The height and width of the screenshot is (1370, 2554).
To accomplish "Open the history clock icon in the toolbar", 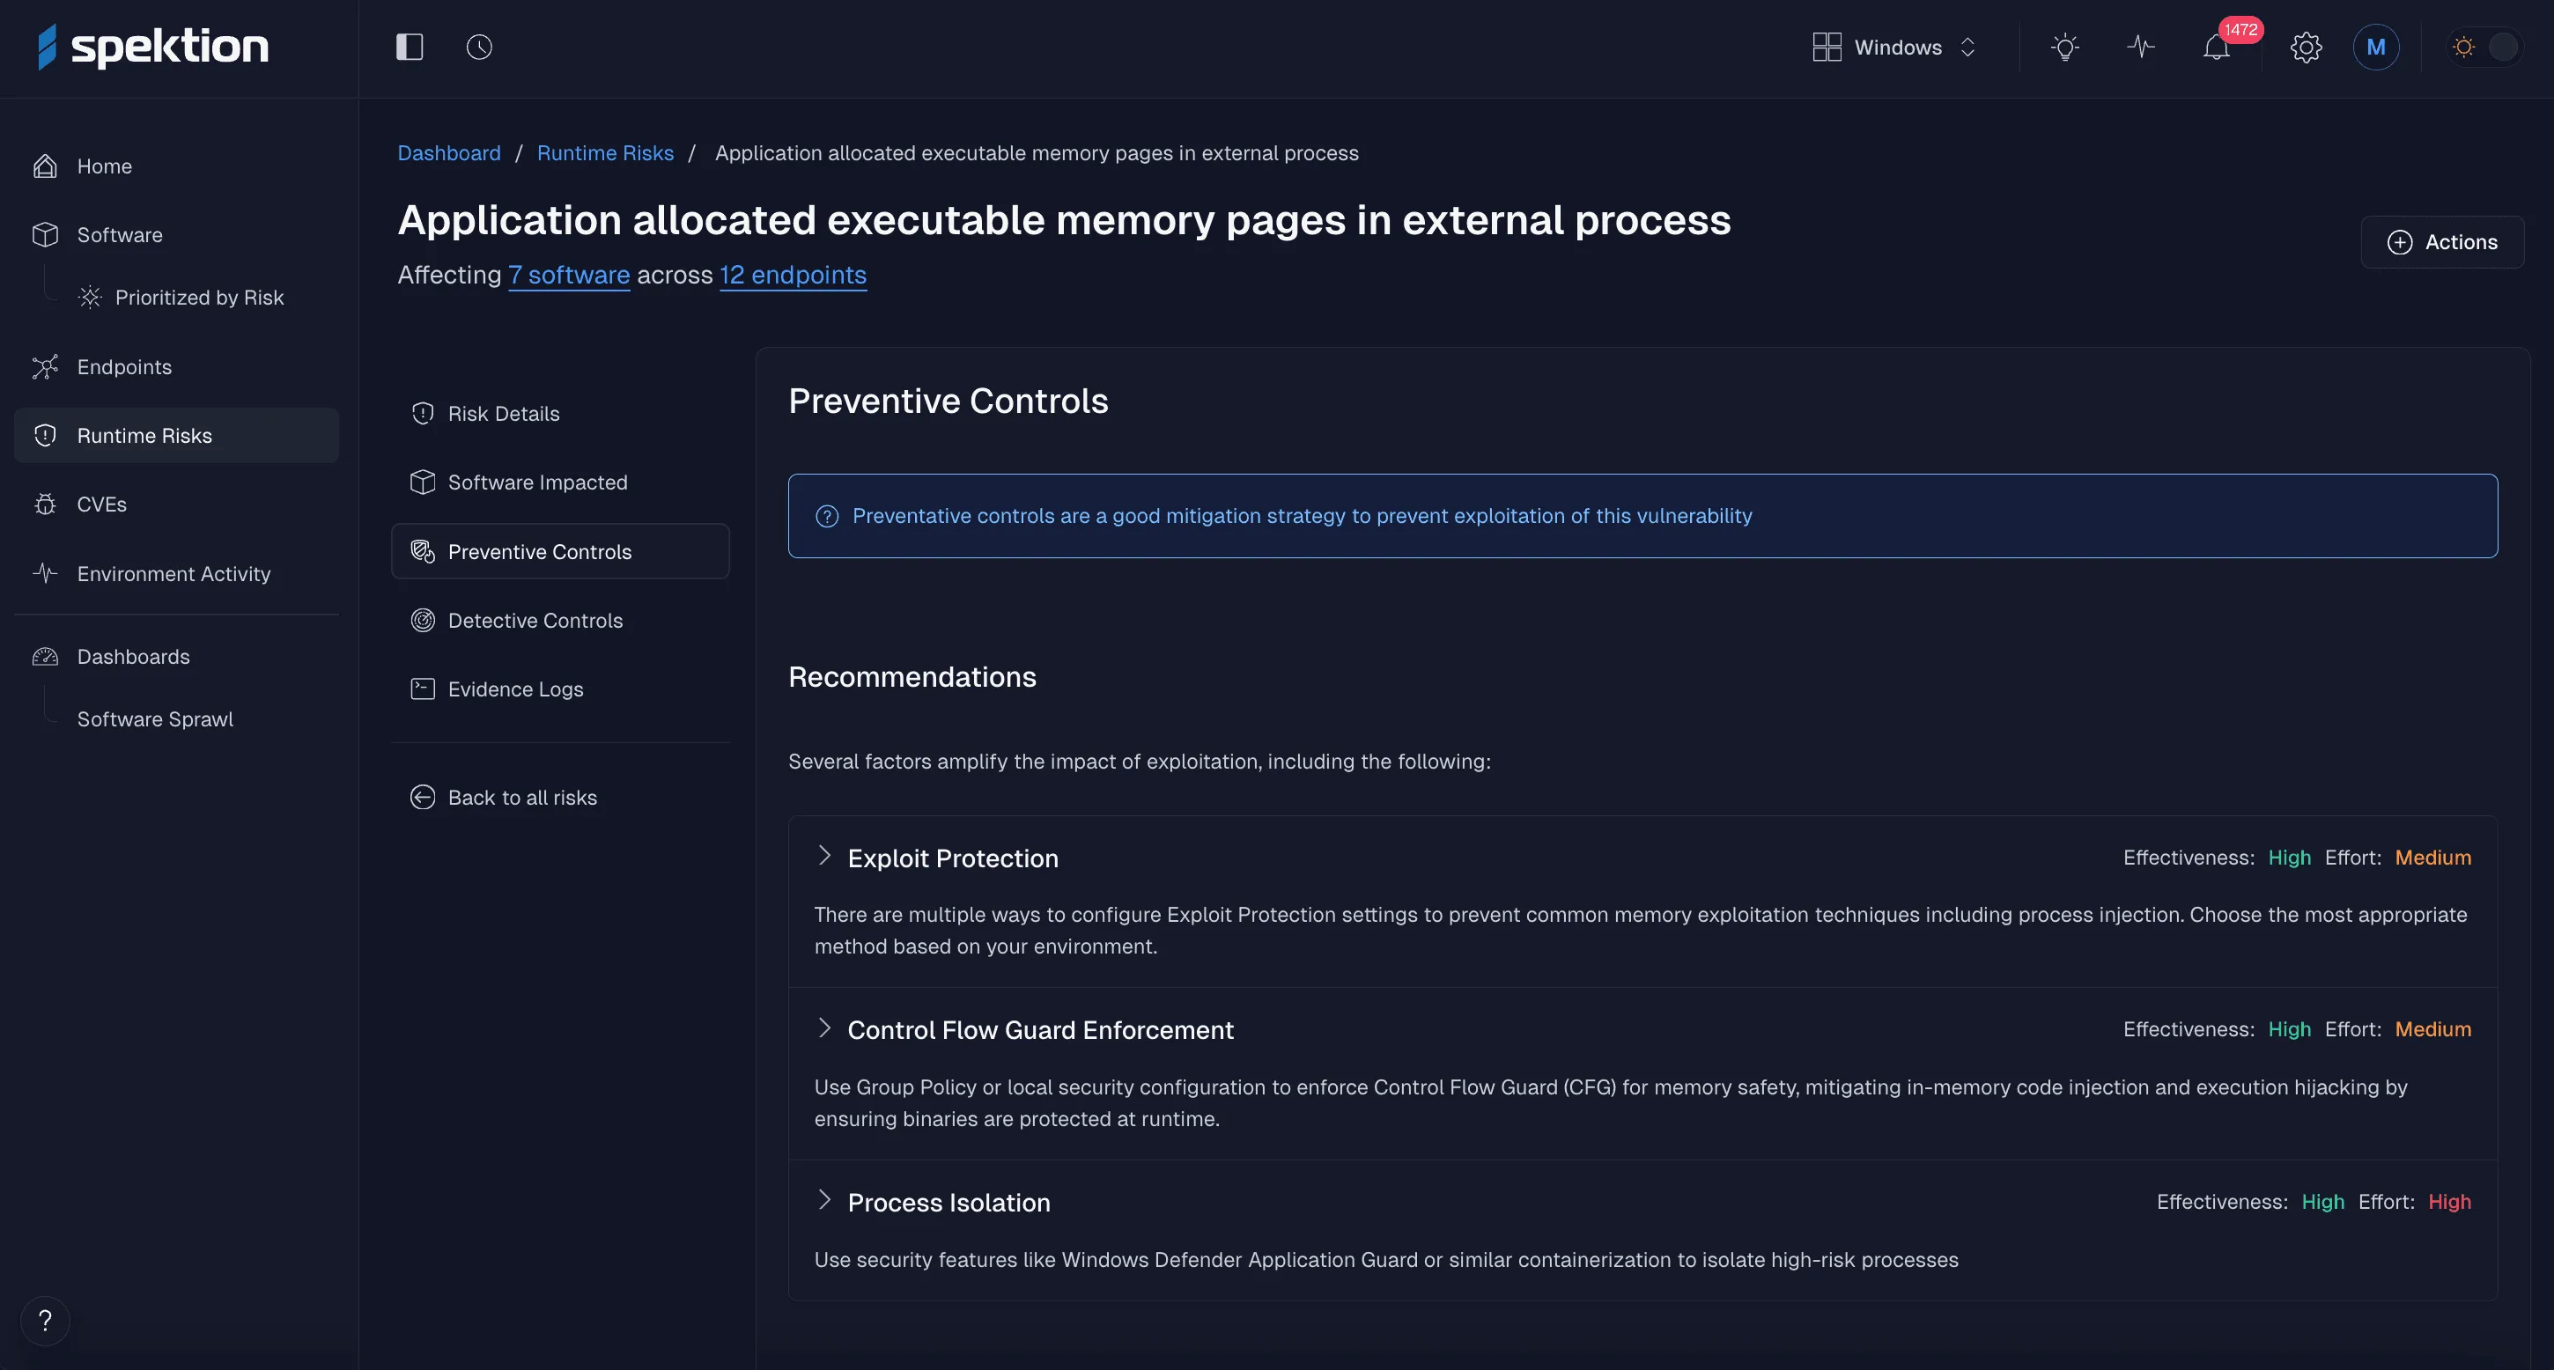I will tap(478, 46).
